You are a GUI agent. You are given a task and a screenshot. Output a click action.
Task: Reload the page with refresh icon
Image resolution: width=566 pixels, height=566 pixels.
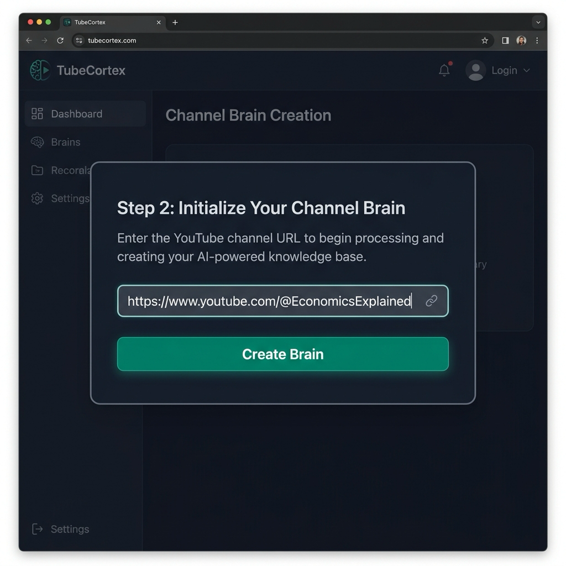click(60, 40)
